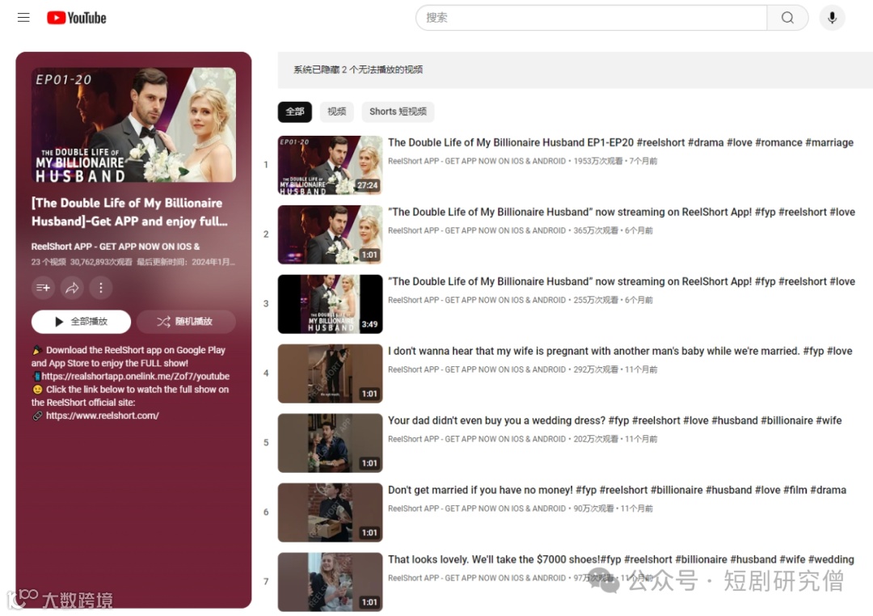This screenshot has width=873, height=616.
Task: Go to YouTube home via logo
Action: point(76,18)
